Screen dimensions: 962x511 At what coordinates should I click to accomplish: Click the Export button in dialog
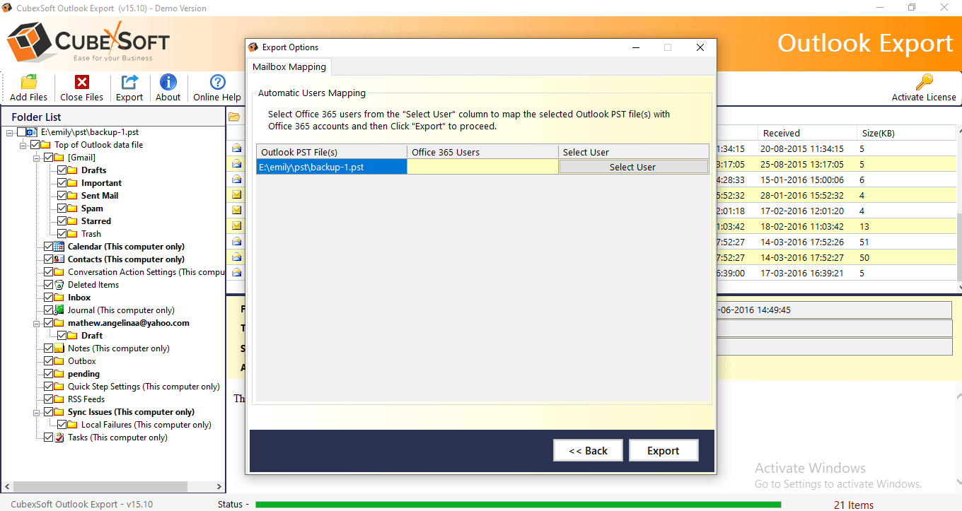[x=663, y=450]
